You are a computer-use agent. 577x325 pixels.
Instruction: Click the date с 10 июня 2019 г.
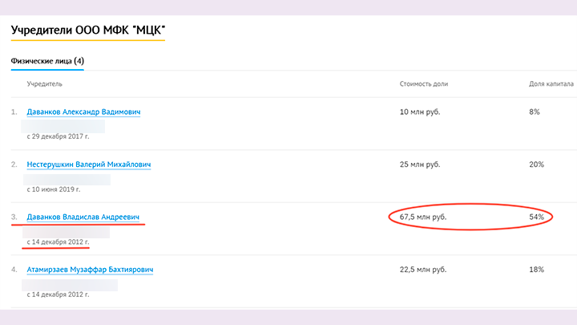[58, 189]
